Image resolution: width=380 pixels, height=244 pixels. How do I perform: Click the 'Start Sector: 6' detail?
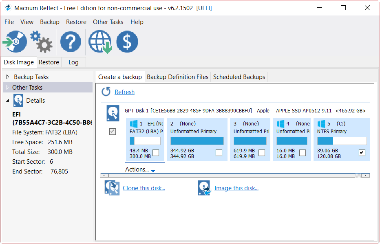33,161
